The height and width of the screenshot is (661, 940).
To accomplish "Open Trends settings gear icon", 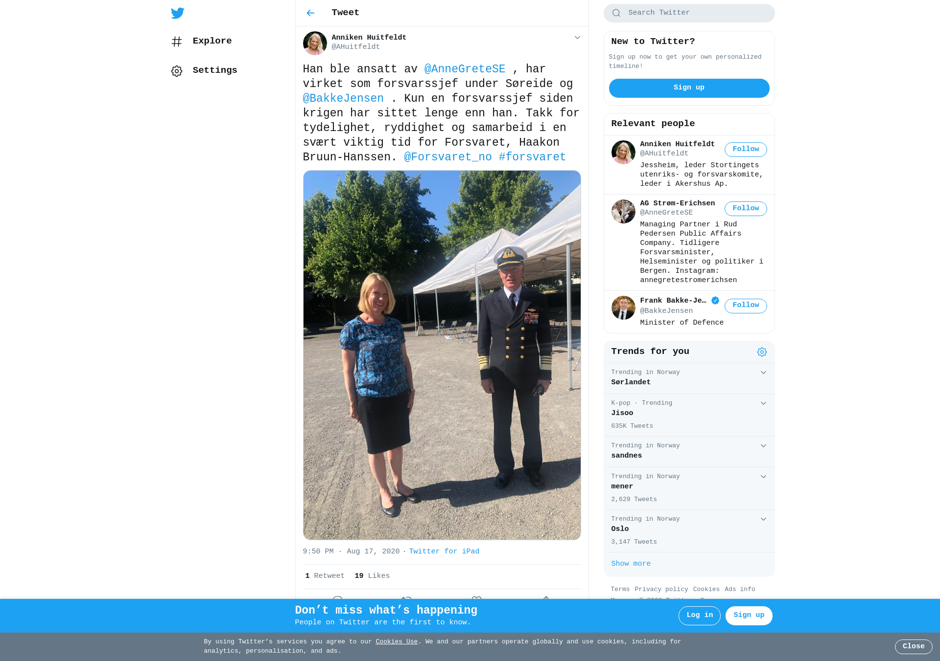I will tap(762, 352).
